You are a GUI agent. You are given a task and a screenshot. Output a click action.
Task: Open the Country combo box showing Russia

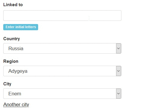coord(62,48)
